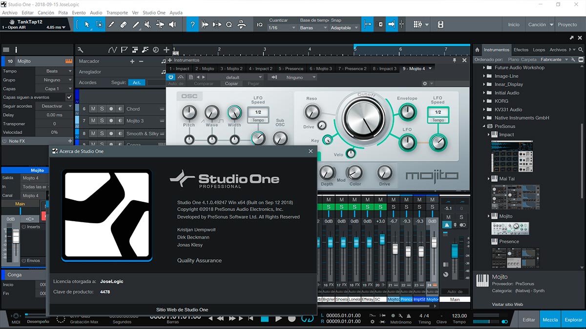The image size is (586, 329).
Task: Click the video player film icon
Action: (x=440, y=24)
